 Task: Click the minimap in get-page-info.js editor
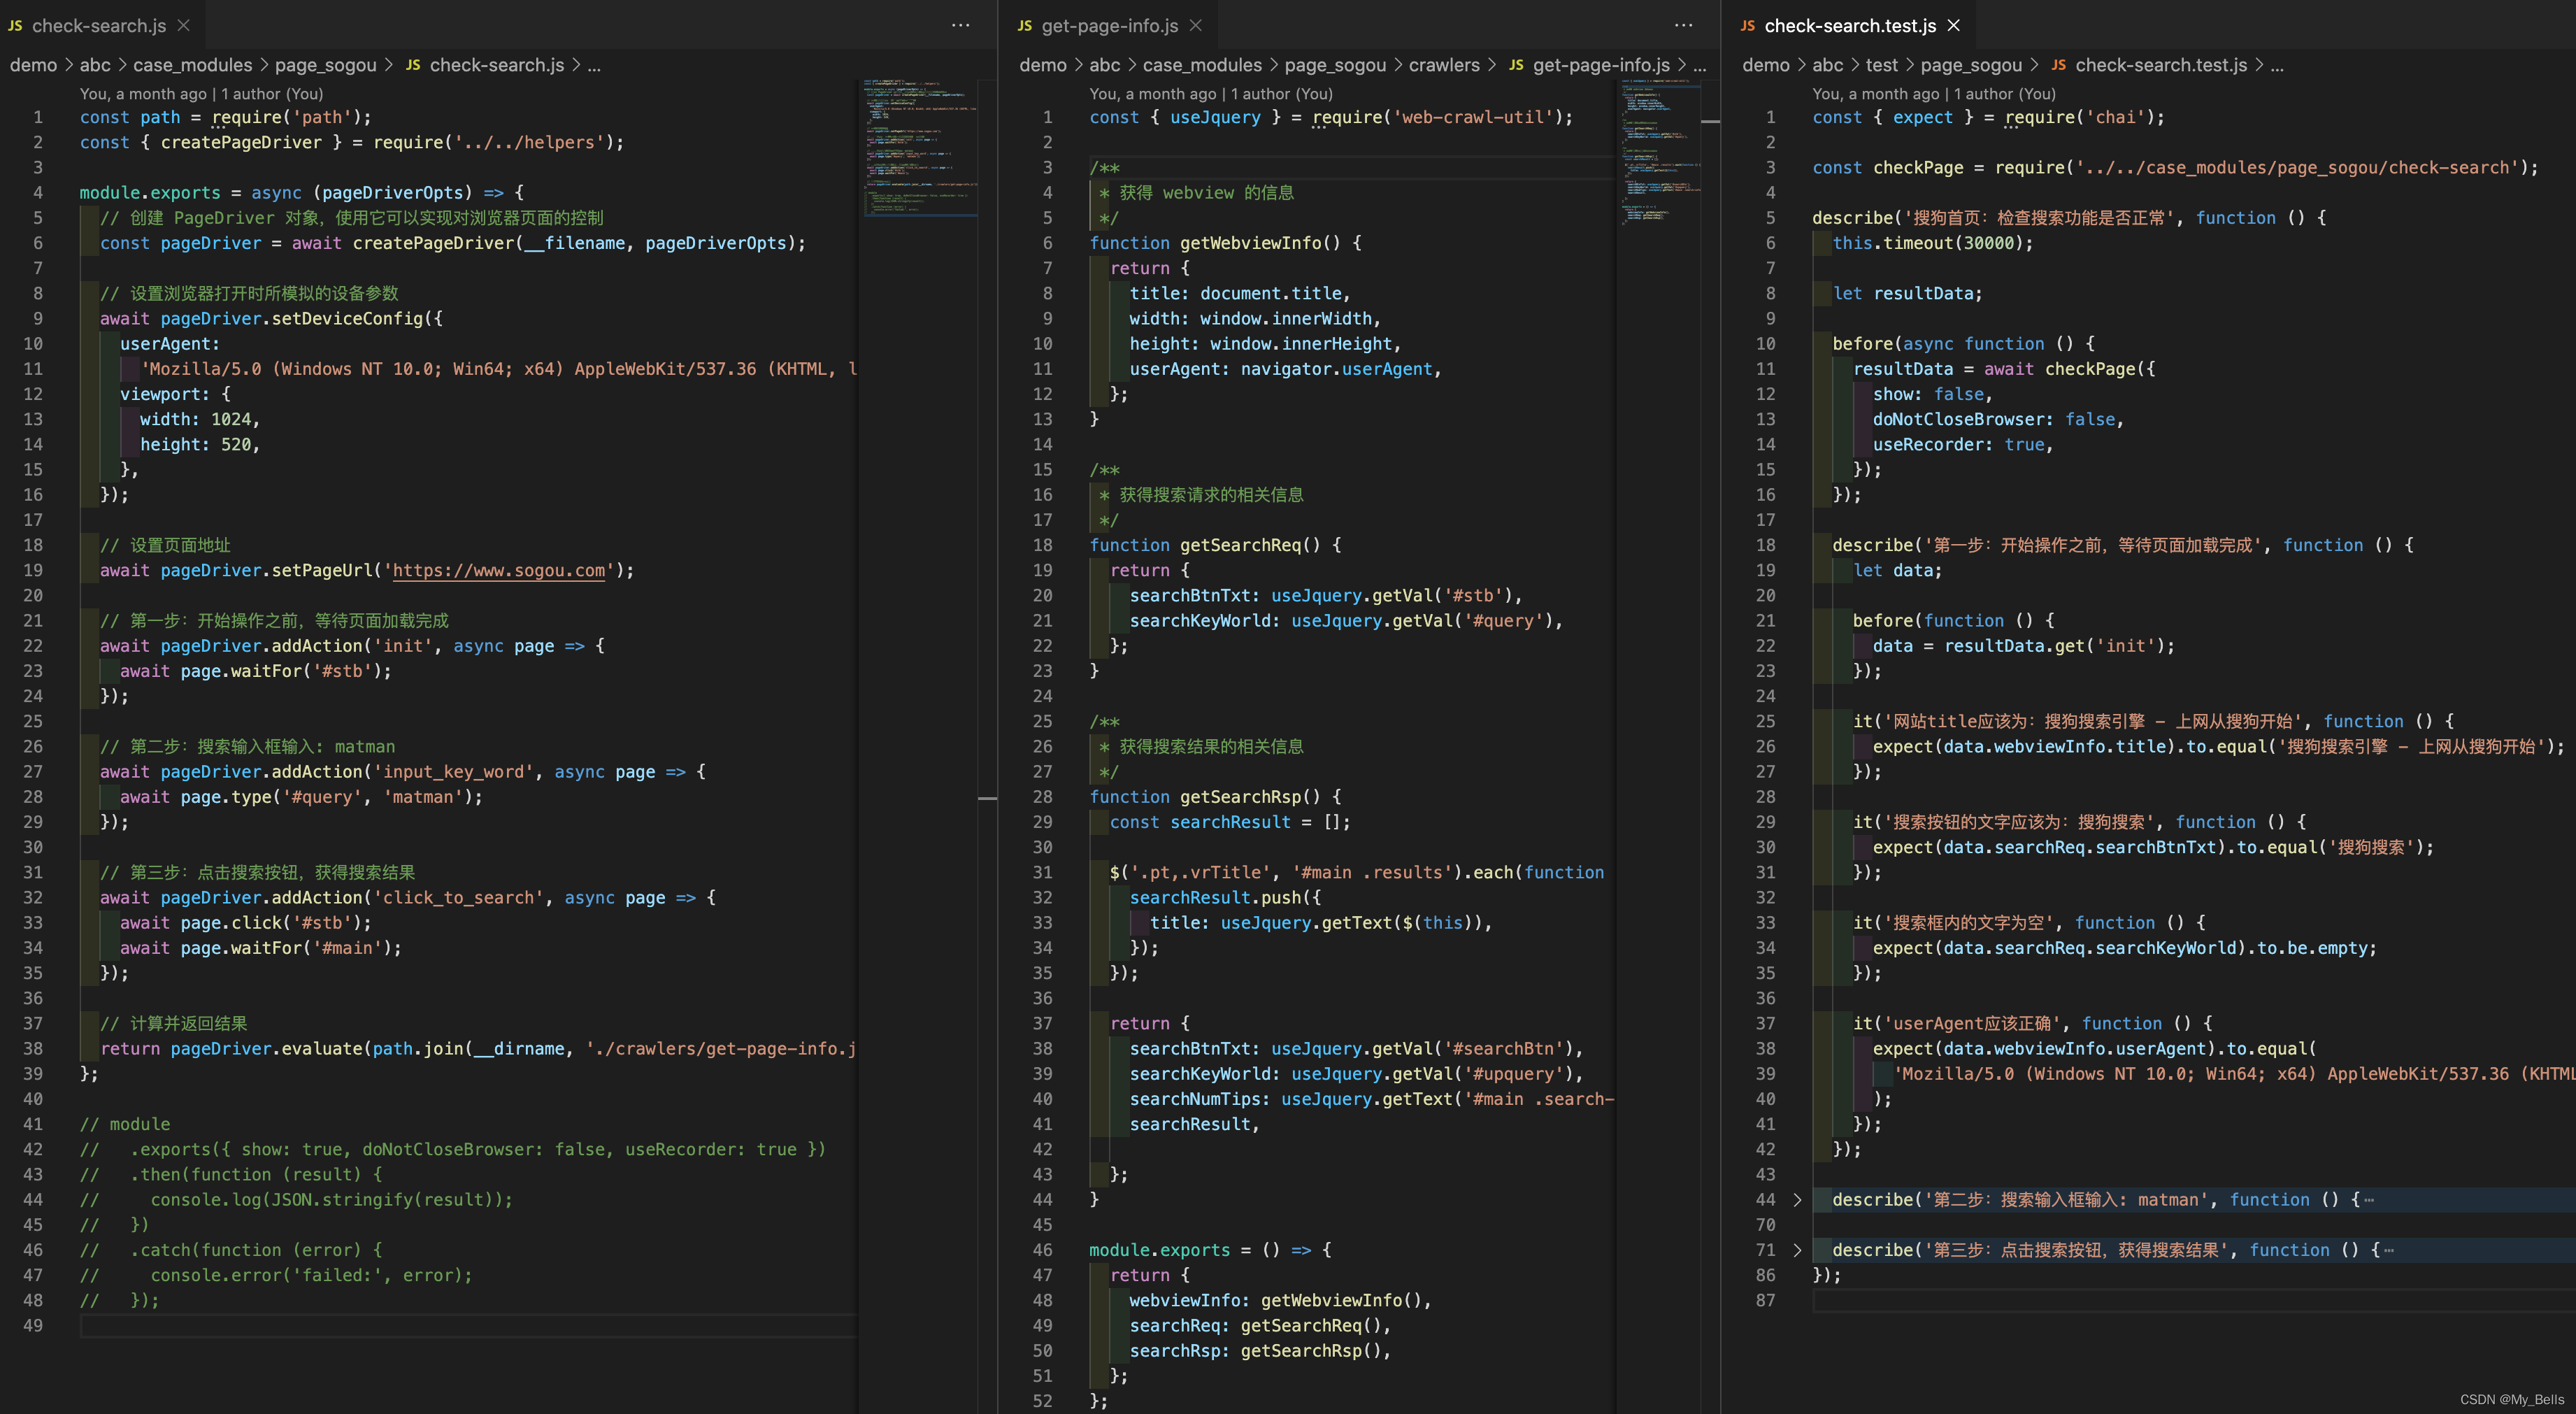click(1660, 150)
